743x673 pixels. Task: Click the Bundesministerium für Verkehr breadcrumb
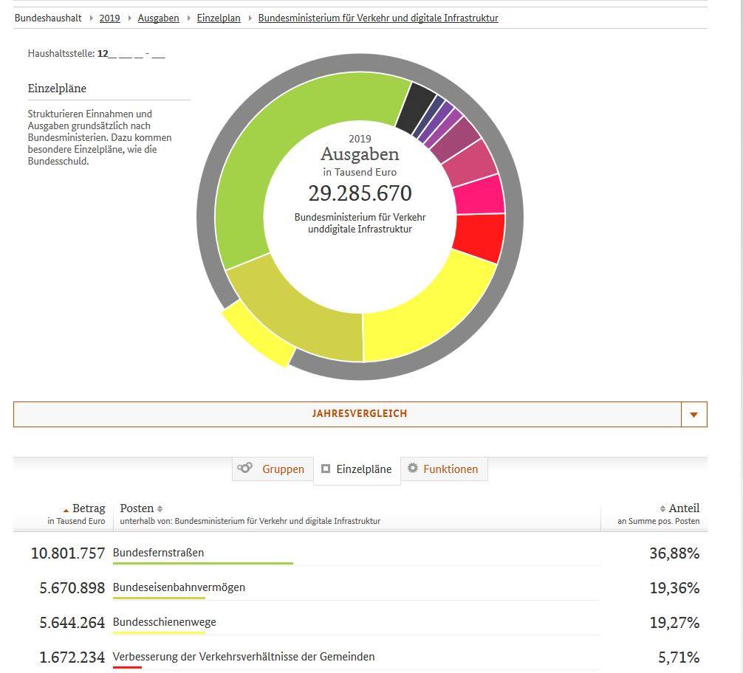(x=378, y=18)
